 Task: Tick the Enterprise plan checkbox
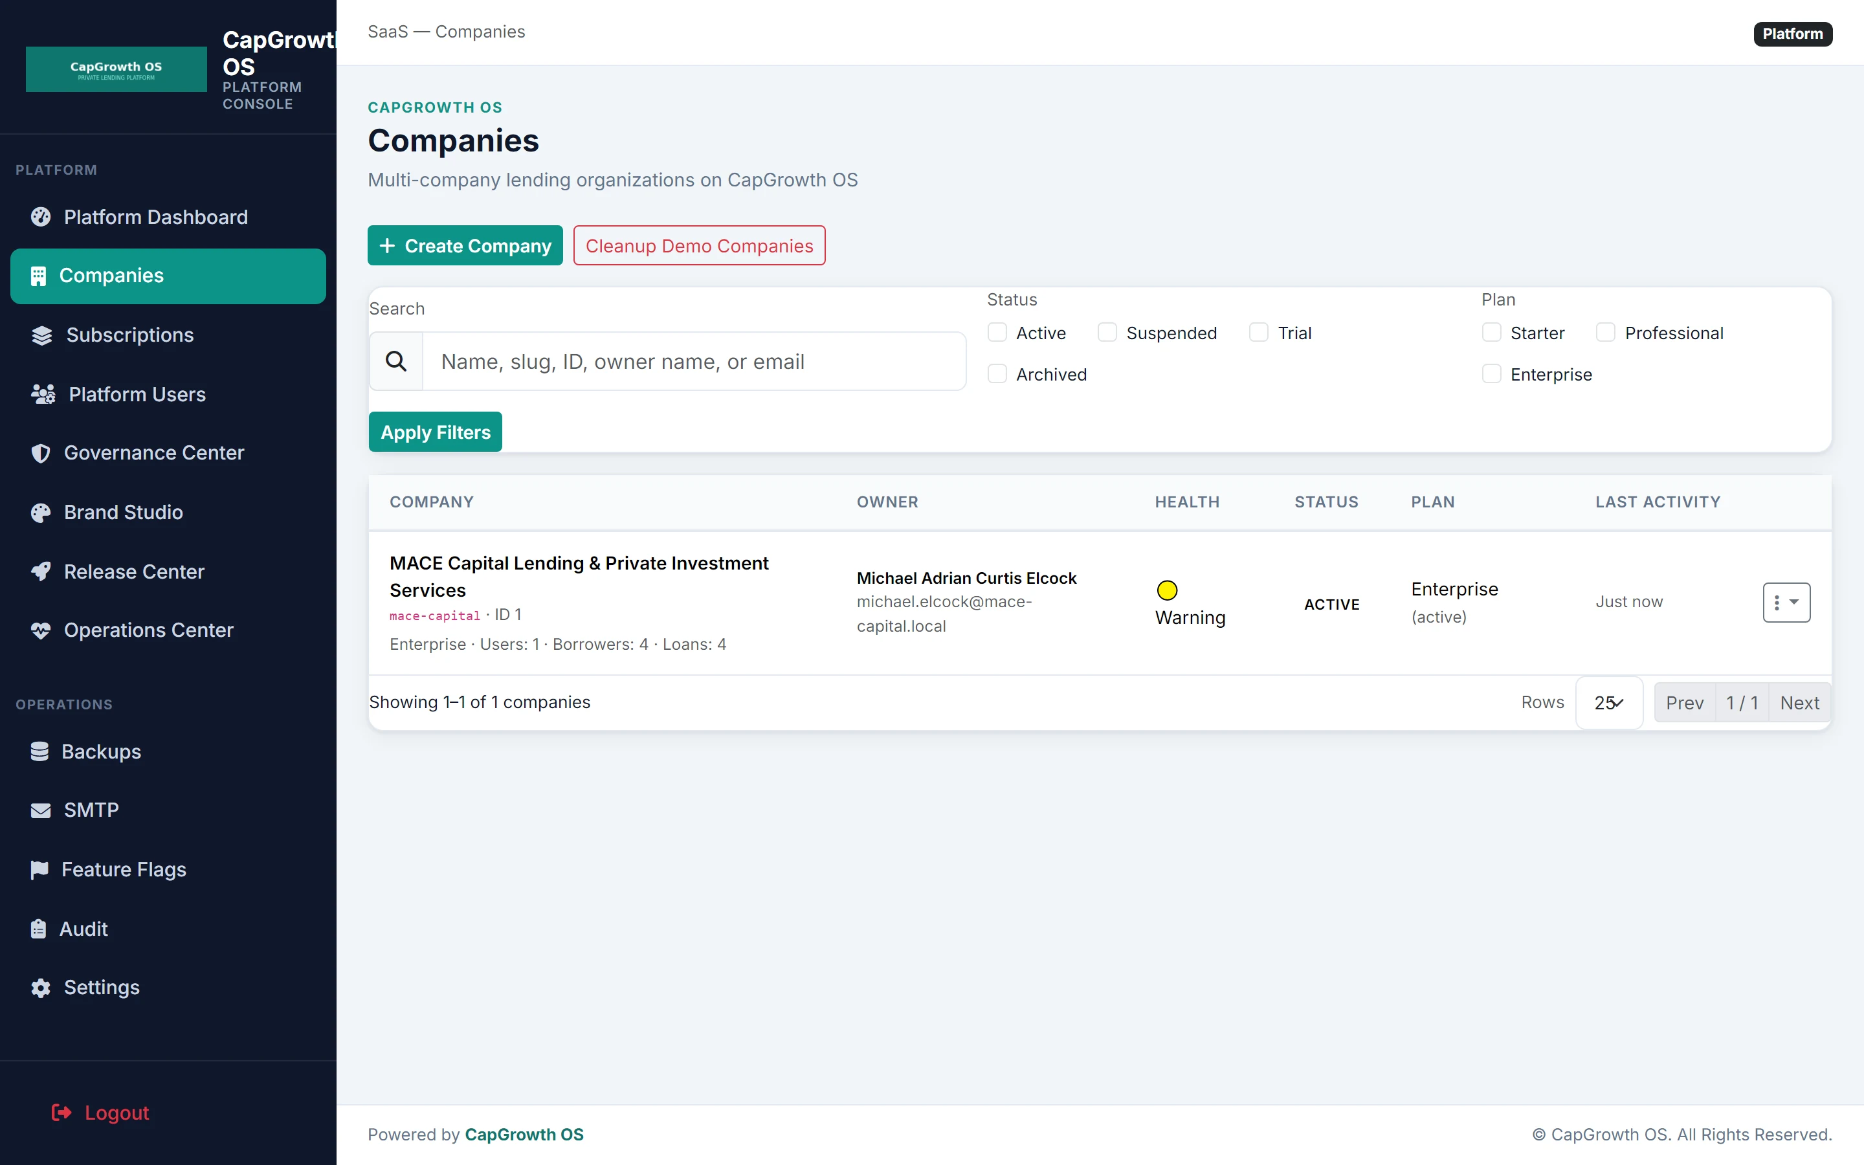[1491, 375]
